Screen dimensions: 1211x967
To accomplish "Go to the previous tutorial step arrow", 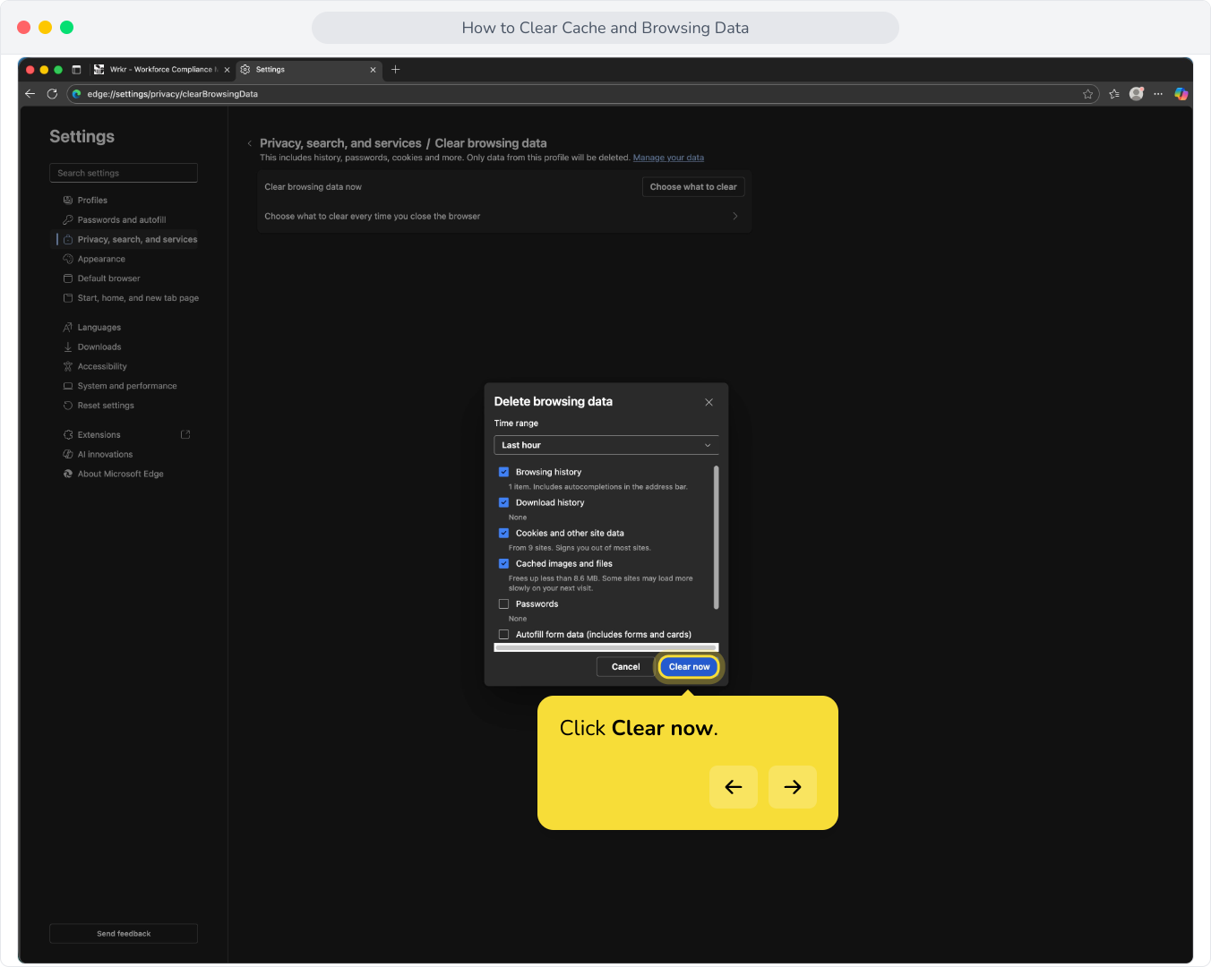I will (734, 787).
